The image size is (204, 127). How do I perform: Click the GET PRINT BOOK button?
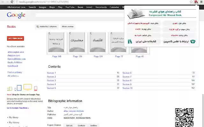[x=16, y=38]
